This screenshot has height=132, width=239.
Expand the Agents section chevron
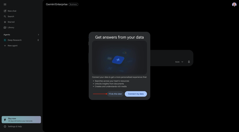click(38, 35)
